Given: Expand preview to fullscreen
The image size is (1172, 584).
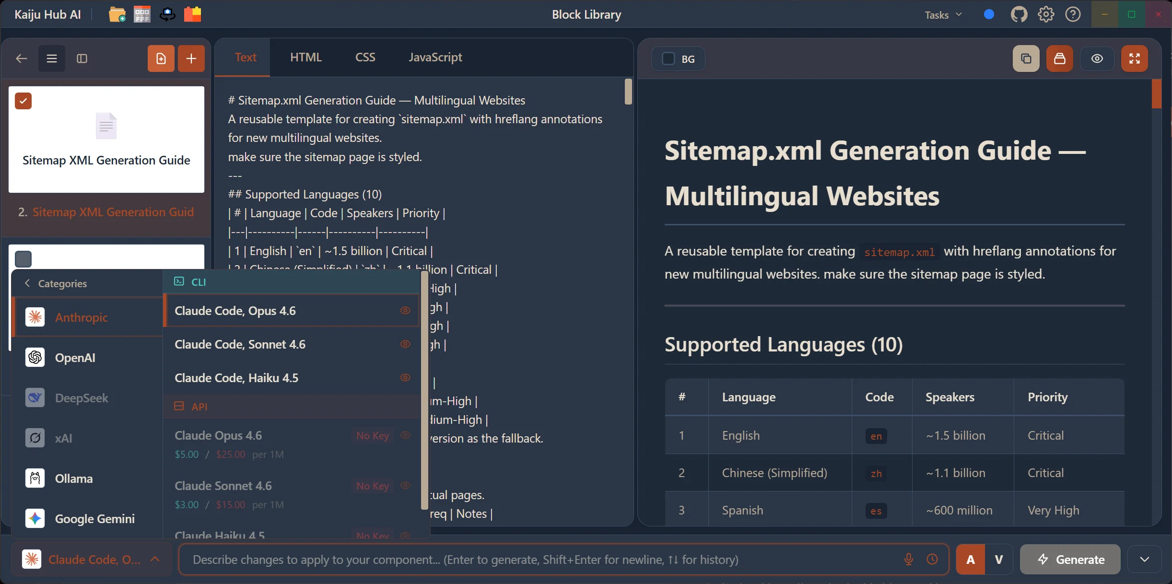Looking at the screenshot, I should [x=1135, y=58].
